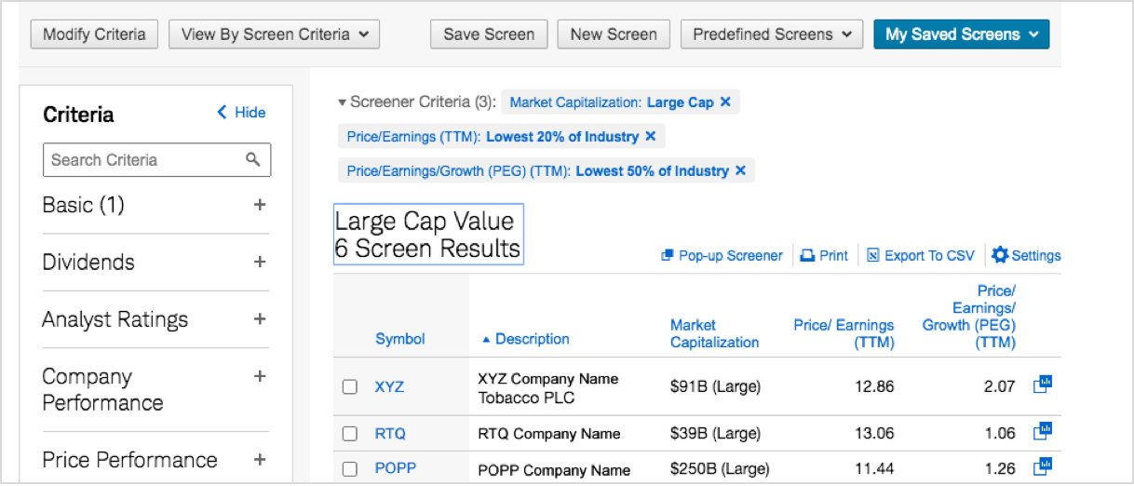1134x486 pixels.
Task: Open Settings gear
Action: 1000,255
